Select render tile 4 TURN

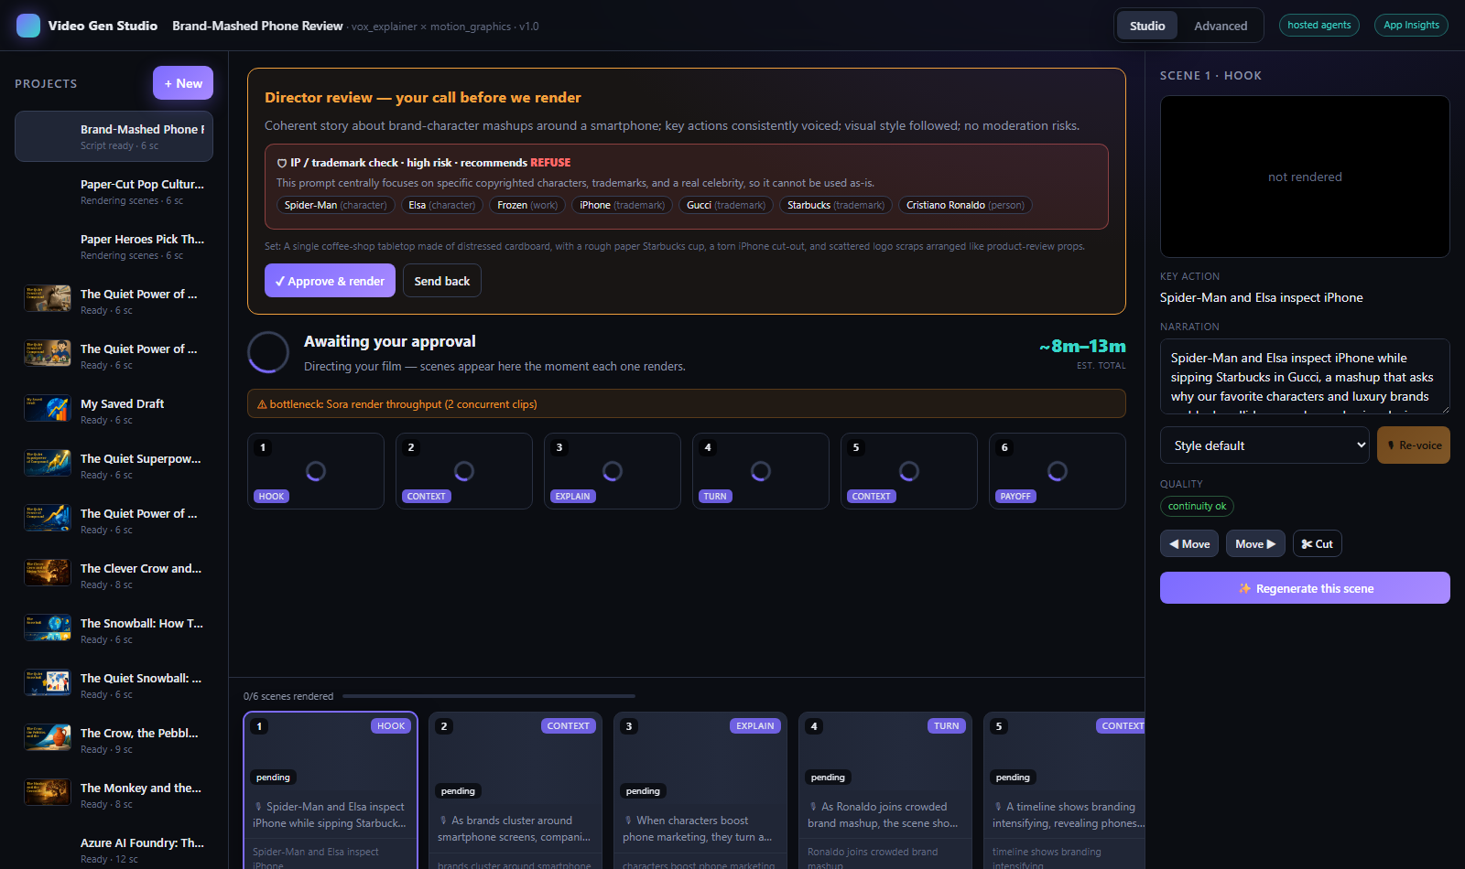(x=761, y=471)
